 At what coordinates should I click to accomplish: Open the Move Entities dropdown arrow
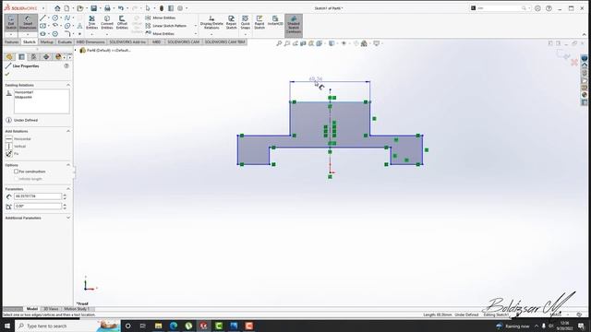pos(196,33)
